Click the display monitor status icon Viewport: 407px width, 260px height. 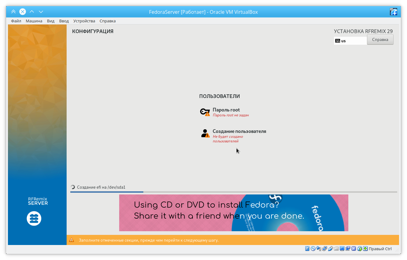click(342, 249)
